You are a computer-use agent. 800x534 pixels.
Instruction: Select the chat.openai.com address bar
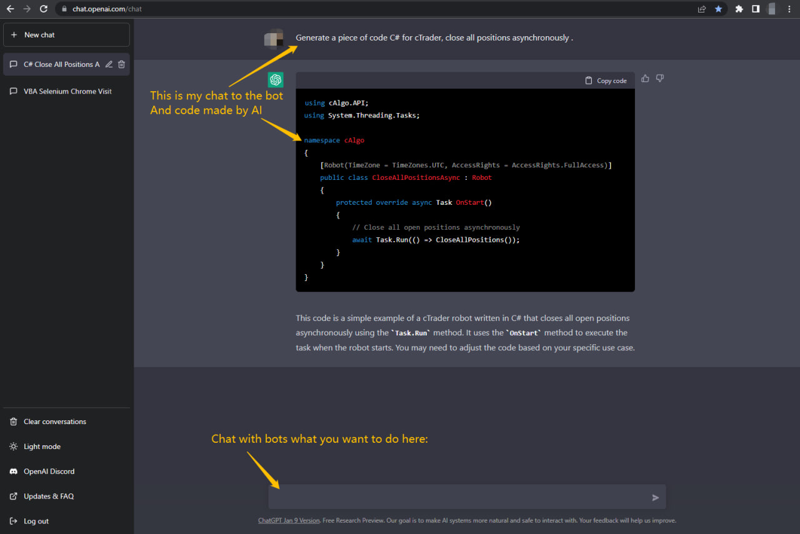point(375,9)
